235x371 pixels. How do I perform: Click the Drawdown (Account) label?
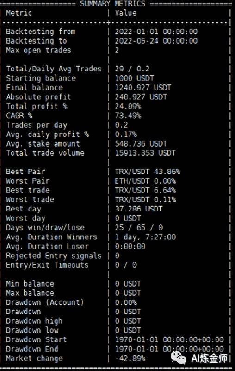45,302
